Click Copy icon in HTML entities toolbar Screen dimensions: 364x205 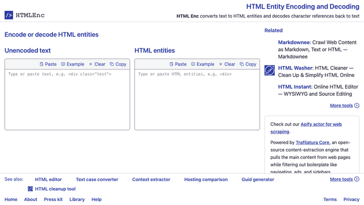tap(242, 64)
